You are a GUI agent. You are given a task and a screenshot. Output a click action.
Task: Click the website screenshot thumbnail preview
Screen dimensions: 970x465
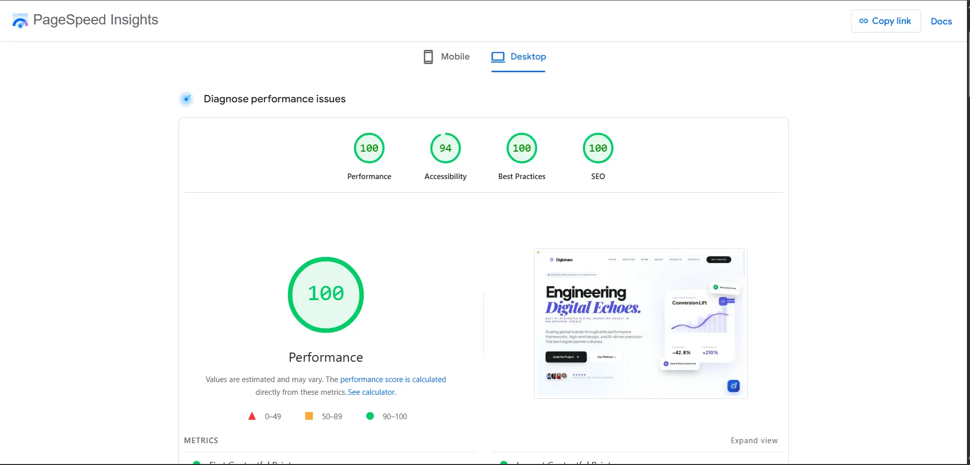(x=640, y=324)
